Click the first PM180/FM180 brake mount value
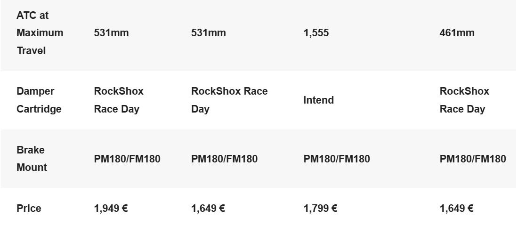This screenshot has height=242, width=526. [127, 159]
